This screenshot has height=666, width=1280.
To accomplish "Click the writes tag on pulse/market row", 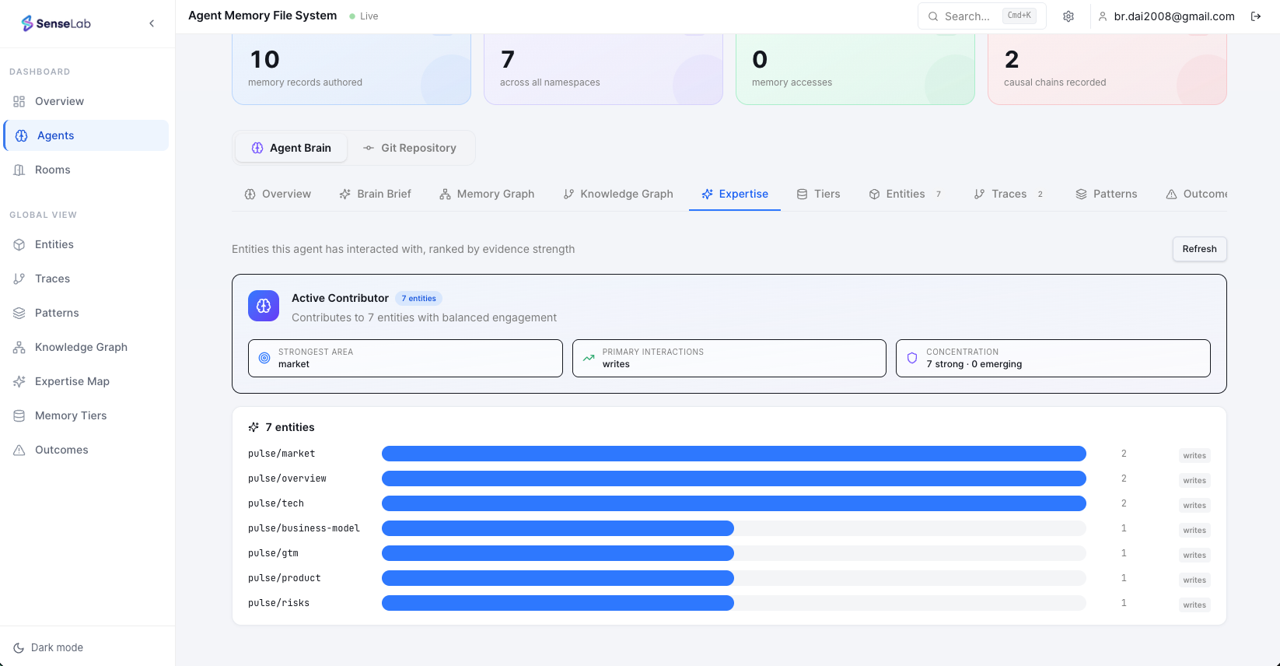I will (x=1194, y=455).
